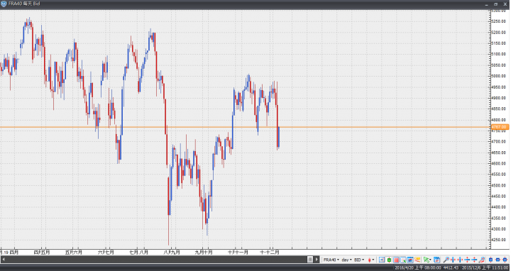Click the 2015/12/6 timestamp in status bar
Screen dimensions: 511x271
click(x=485, y=267)
